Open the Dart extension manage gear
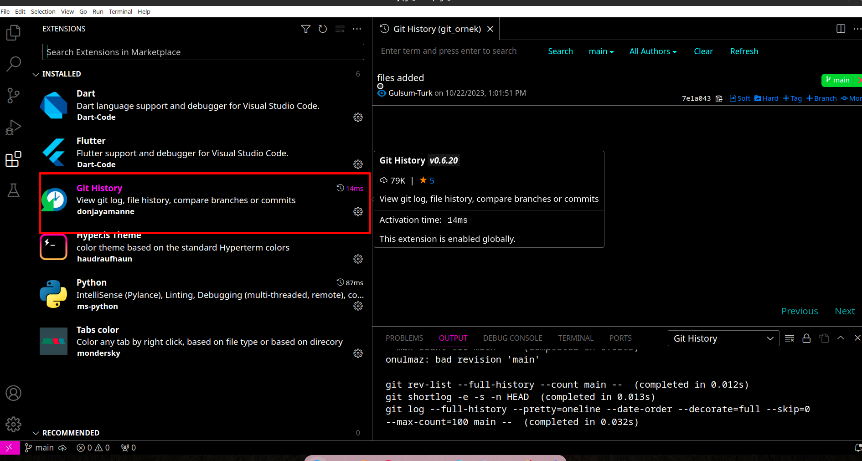 click(358, 118)
